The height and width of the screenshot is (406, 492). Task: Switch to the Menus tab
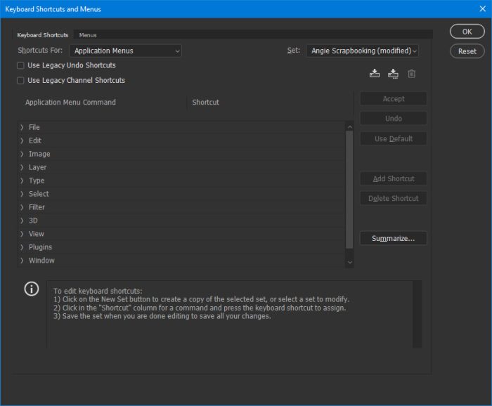pos(88,34)
